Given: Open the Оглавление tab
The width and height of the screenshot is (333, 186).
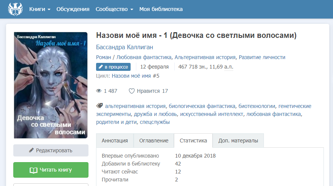Looking at the screenshot, I should [154, 141].
